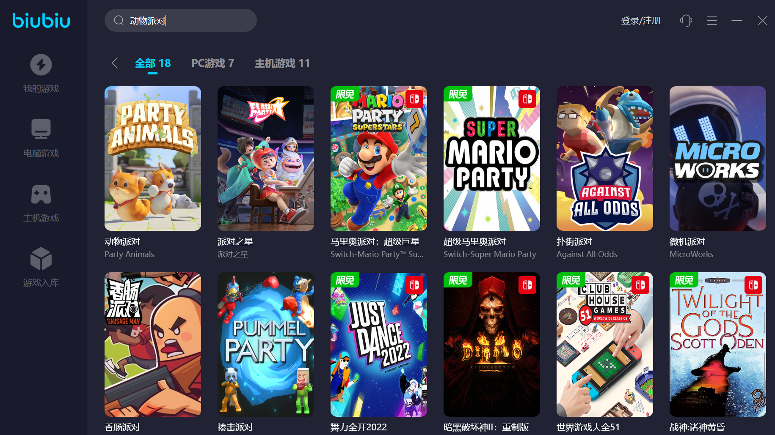Image resolution: width=775 pixels, height=435 pixels.
Task: Go back using the left chevron
Action: tap(115, 63)
